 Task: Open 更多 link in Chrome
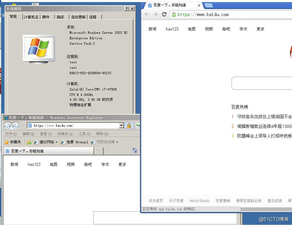[260, 29]
